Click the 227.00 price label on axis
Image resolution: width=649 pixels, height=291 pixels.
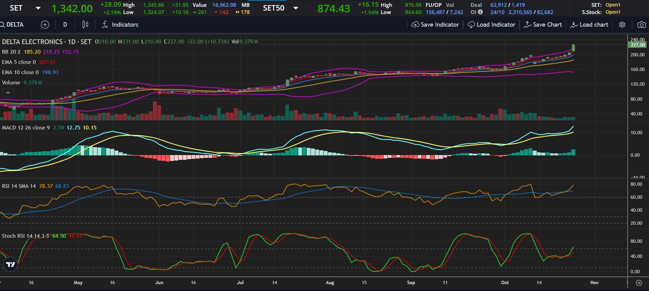(x=637, y=45)
